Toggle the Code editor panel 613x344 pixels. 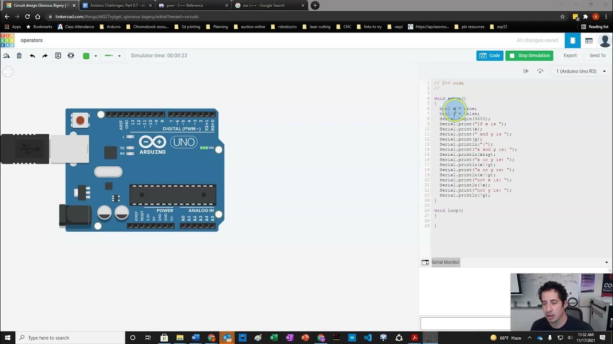click(x=489, y=55)
